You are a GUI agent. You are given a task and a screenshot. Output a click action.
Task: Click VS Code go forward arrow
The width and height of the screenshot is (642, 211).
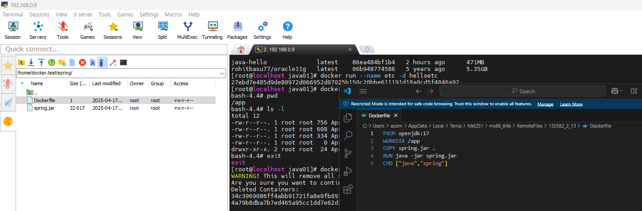click(430, 91)
